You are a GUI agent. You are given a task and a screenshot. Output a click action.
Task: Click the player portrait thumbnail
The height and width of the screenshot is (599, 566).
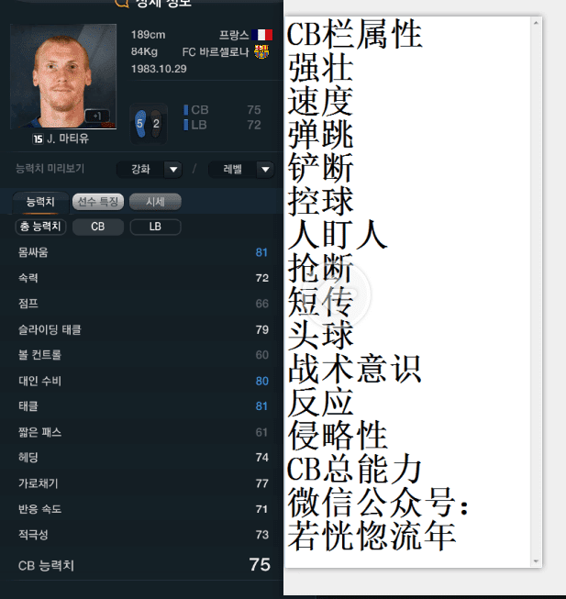(63, 76)
